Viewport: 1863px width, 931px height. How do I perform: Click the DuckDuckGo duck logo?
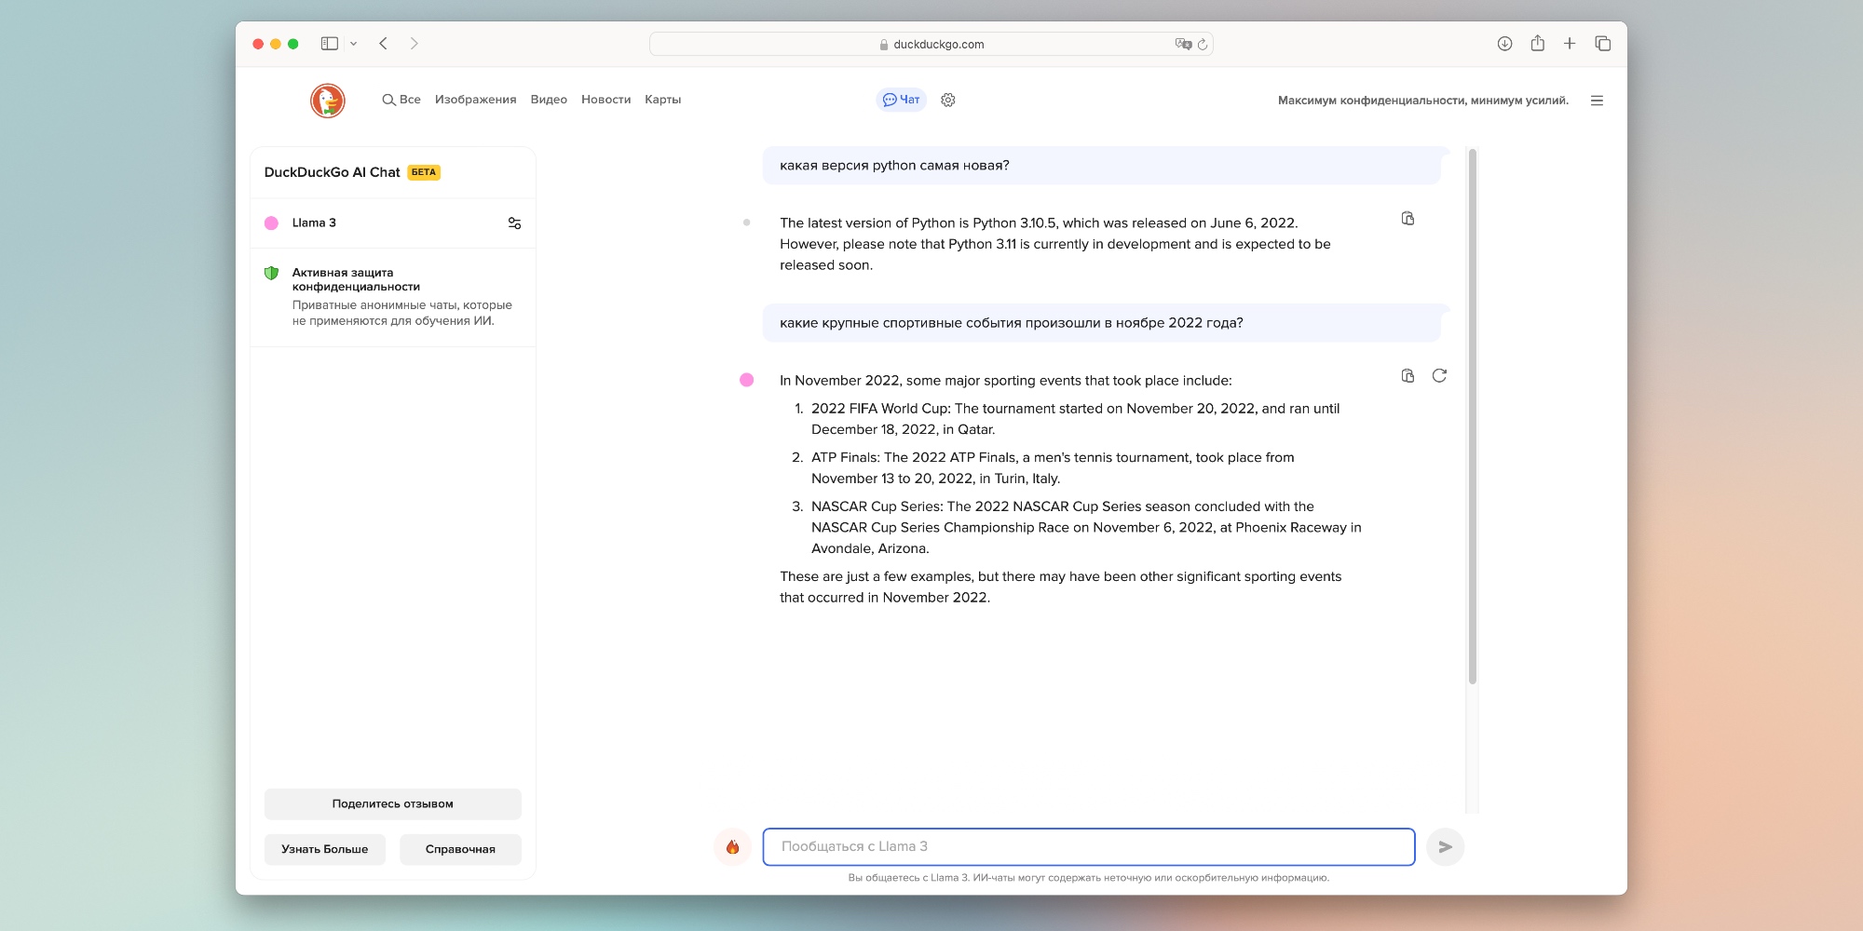click(x=327, y=100)
